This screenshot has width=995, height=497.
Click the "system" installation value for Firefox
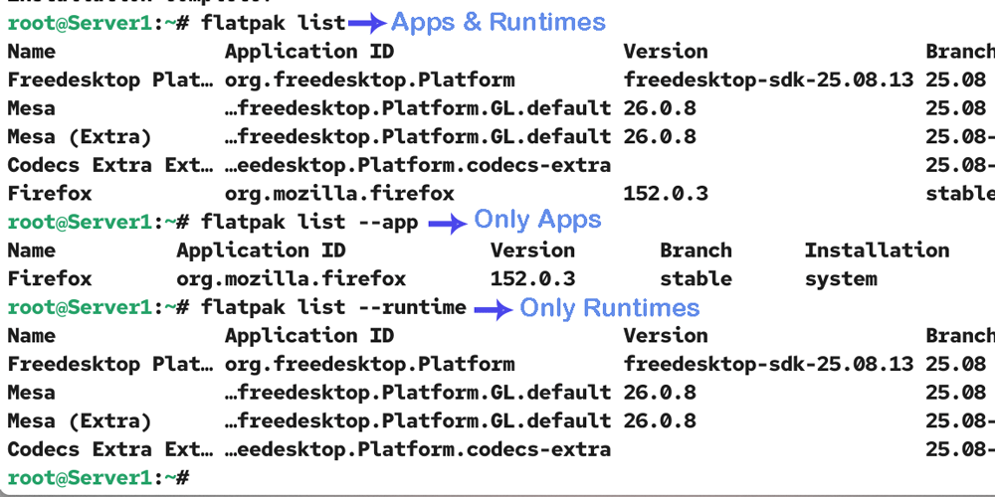(841, 279)
